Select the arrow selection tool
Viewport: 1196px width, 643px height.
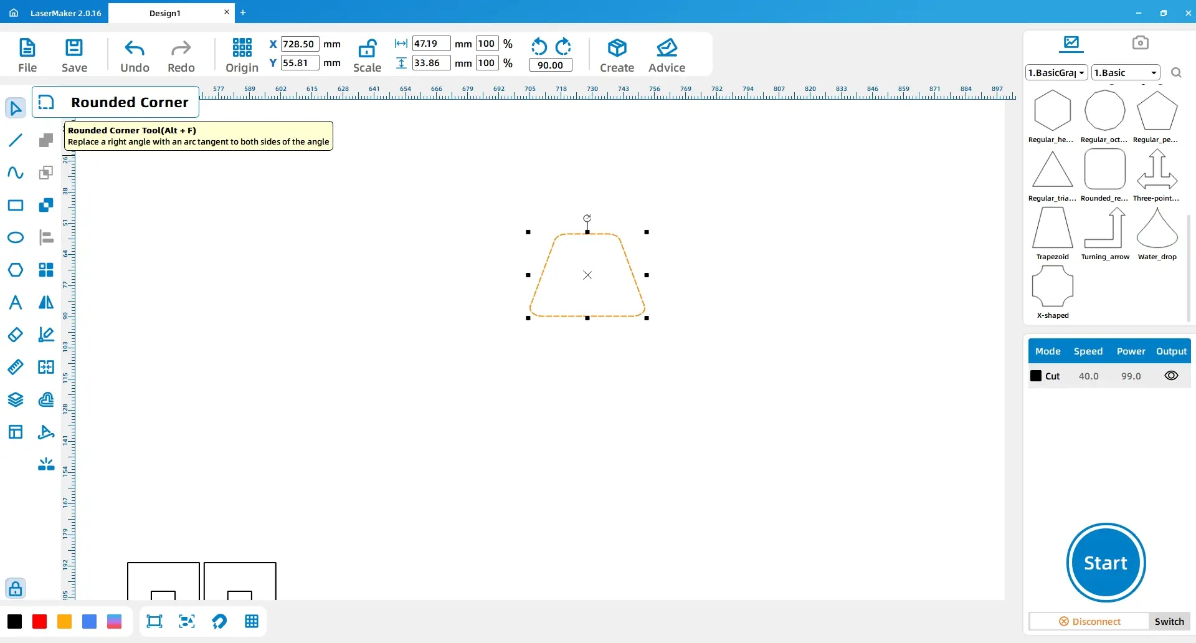click(16, 108)
